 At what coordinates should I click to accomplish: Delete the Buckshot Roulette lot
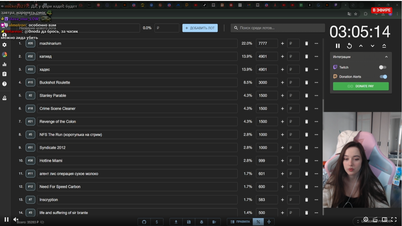(307, 82)
